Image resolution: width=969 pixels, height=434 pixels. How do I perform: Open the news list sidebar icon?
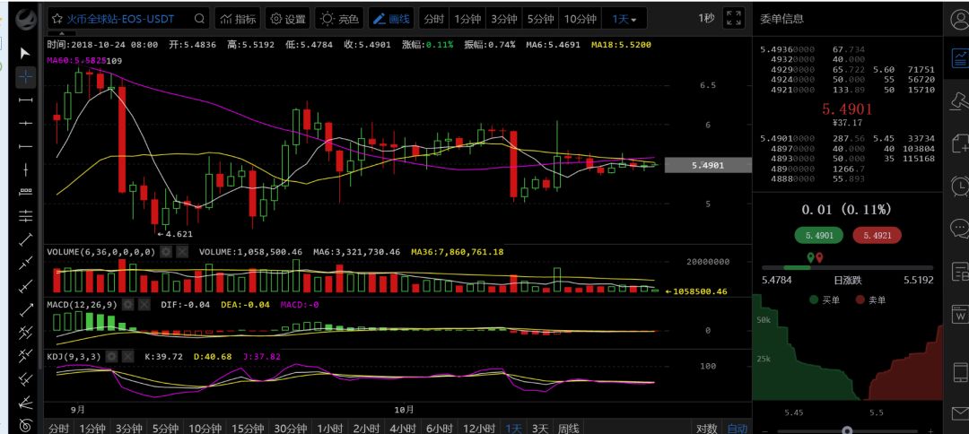coord(960,271)
